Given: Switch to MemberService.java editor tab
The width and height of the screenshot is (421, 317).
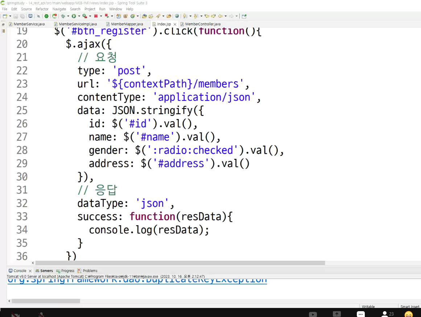Looking at the screenshot, I should [x=27, y=24].
